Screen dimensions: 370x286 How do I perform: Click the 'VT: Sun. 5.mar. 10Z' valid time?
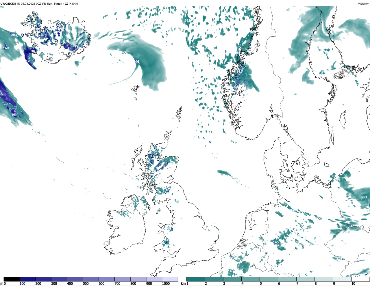point(55,4)
